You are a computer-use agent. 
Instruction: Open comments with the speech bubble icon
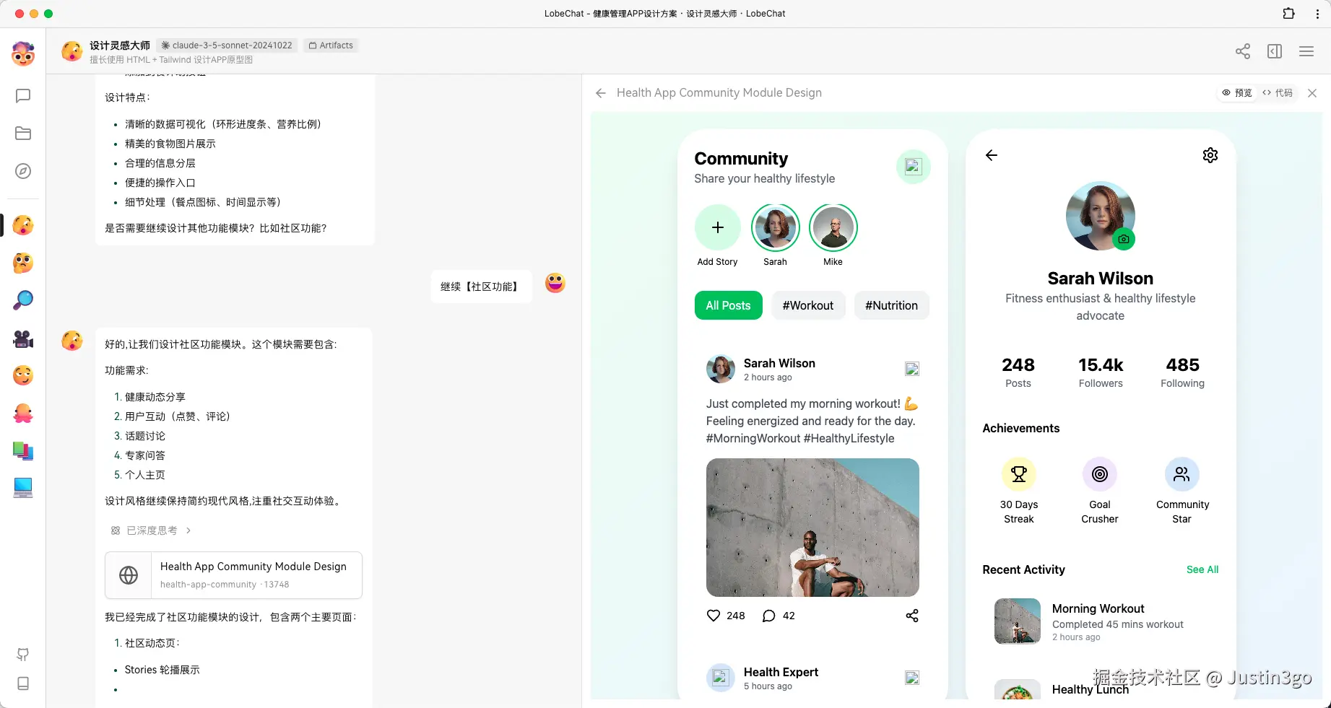point(769,616)
